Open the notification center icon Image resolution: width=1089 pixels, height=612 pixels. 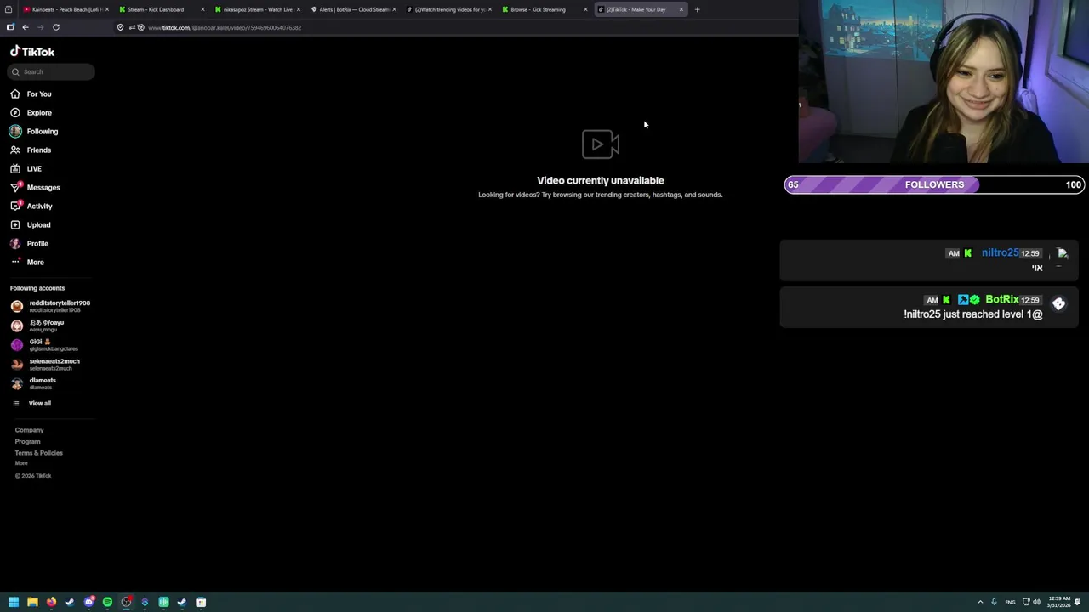coord(1077,602)
